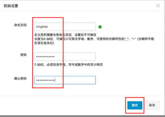Screen dimensions: 165x117
Task: Click the 初始设置 dialog title
Action: pyautogui.click(x=11, y=6)
